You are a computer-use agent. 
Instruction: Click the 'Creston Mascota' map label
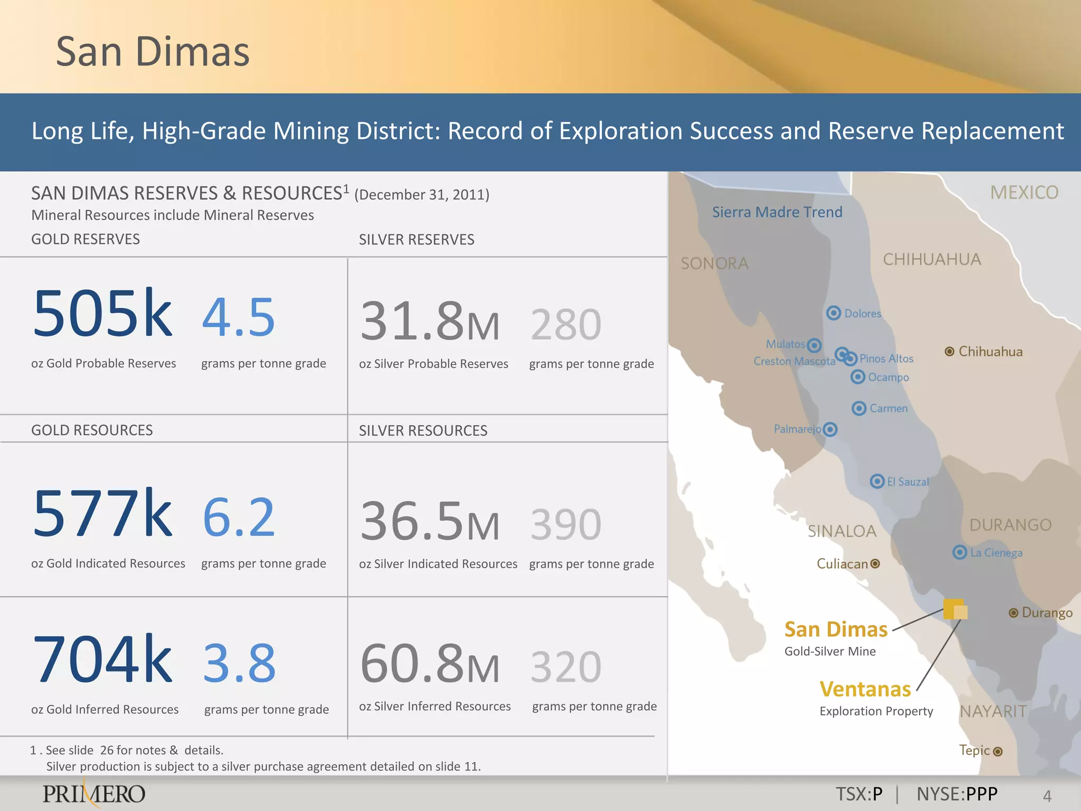tap(794, 361)
